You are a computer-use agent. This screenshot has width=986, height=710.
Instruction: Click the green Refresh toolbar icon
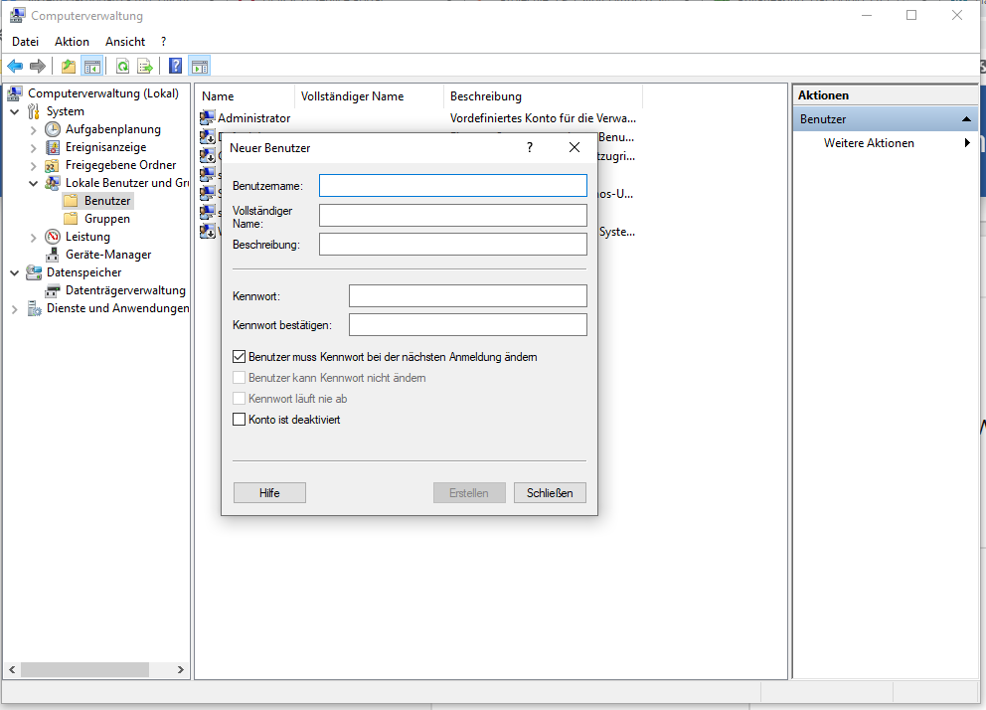(123, 66)
